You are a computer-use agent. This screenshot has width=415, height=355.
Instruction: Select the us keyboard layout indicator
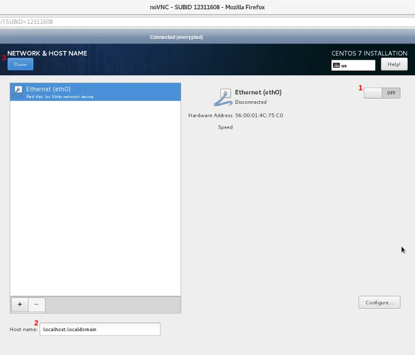(x=344, y=66)
